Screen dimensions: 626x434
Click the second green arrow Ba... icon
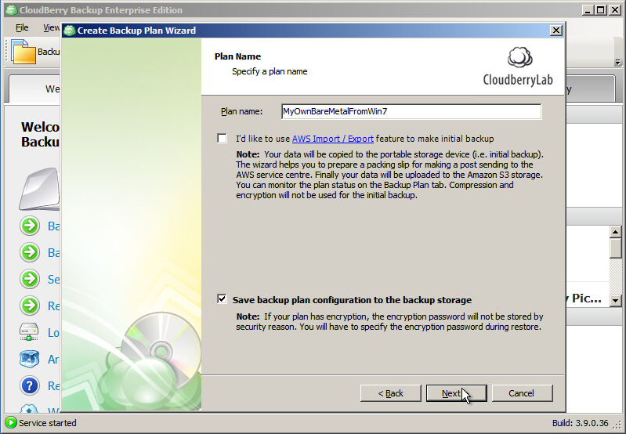[x=30, y=252]
